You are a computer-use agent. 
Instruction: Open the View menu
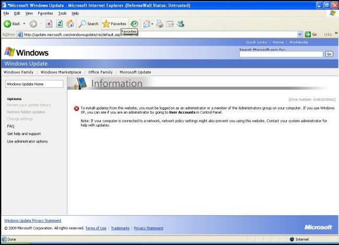tap(29, 14)
